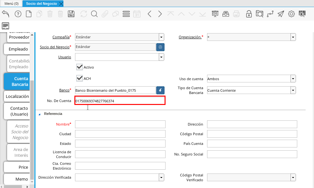Screen dimensions: 314x188
Task: Open the Socio del Negocio info button
Action: (160, 47)
